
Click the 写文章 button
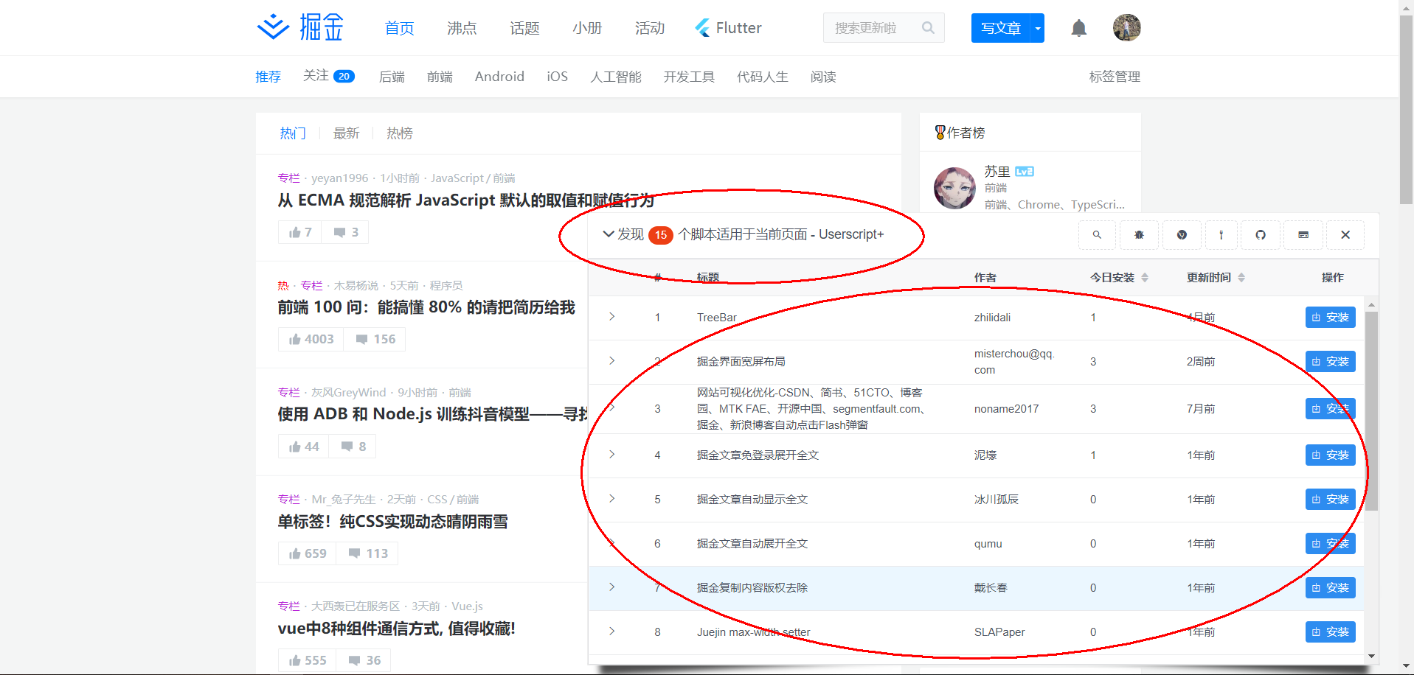(1001, 27)
